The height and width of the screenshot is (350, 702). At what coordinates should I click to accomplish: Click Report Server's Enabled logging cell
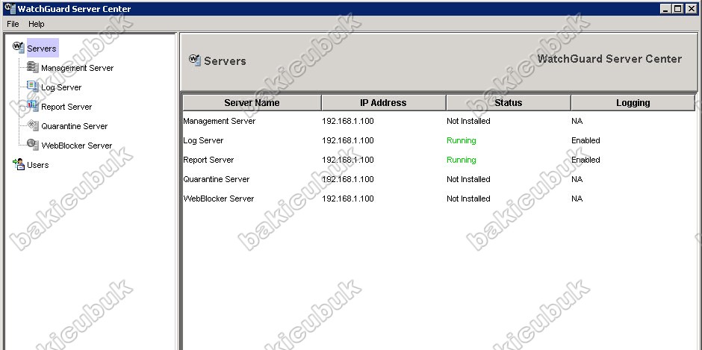[585, 160]
